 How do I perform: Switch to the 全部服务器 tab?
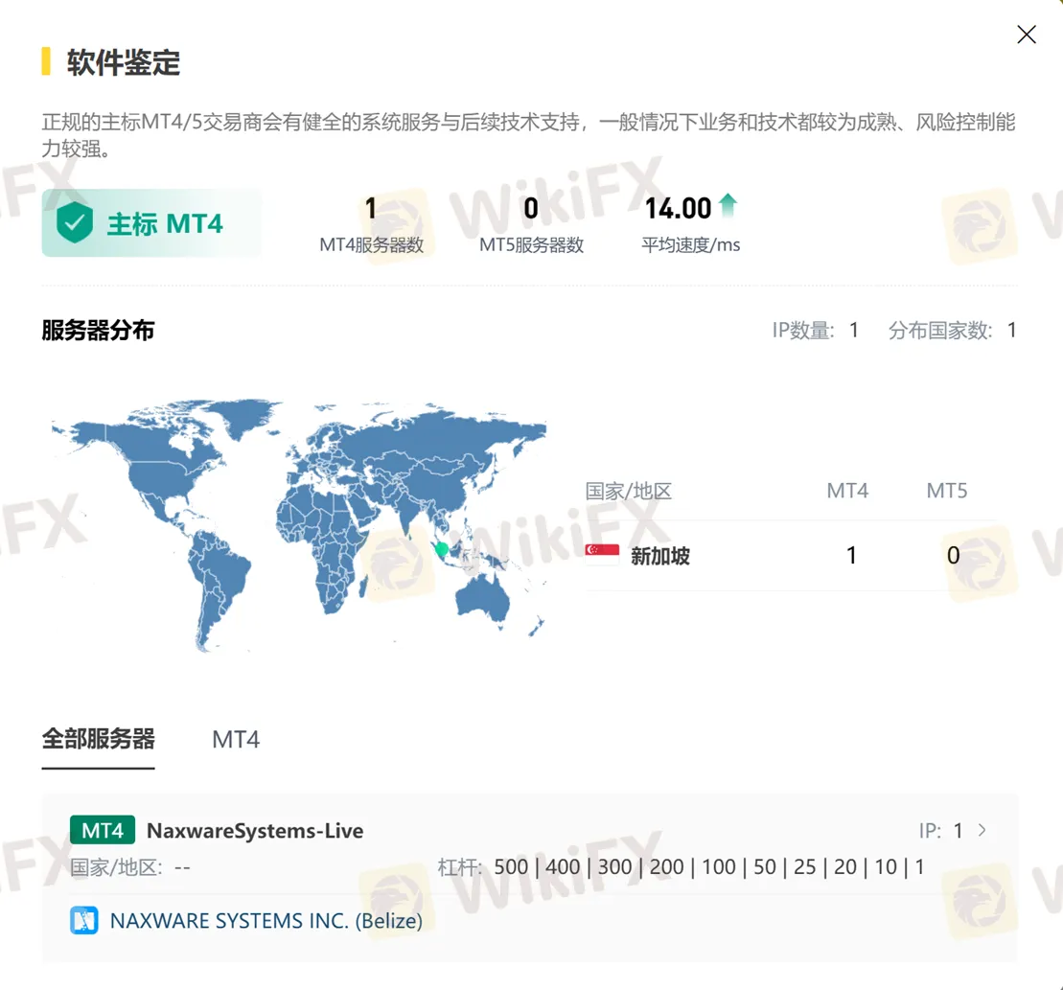pyautogui.click(x=99, y=739)
